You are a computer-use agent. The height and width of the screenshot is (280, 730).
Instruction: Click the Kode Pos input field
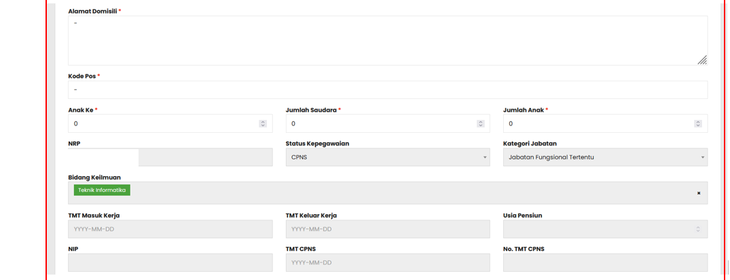pyautogui.click(x=387, y=89)
